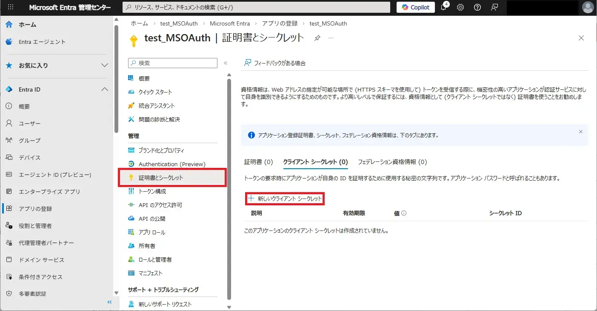Click the value column info icon
597x311 pixels.
click(404, 213)
